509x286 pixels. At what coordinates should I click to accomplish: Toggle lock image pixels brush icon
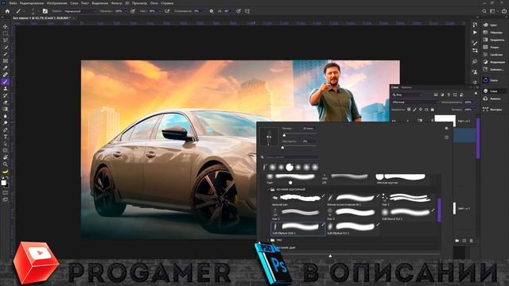[414, 110]
